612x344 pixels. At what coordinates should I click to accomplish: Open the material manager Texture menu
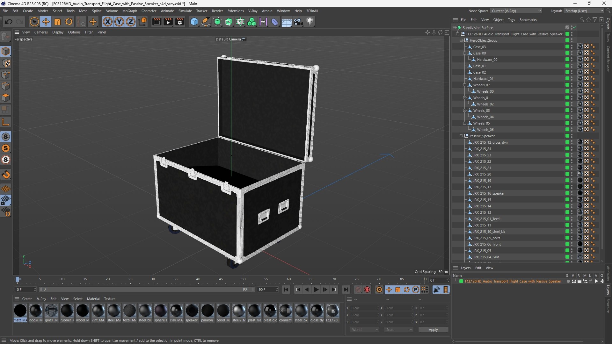click(110, 299)
